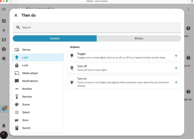The height and width of the screenshot is (139, 194).
Task: Open notifications bell in sidebar
Action: click(x=4, y=125)
